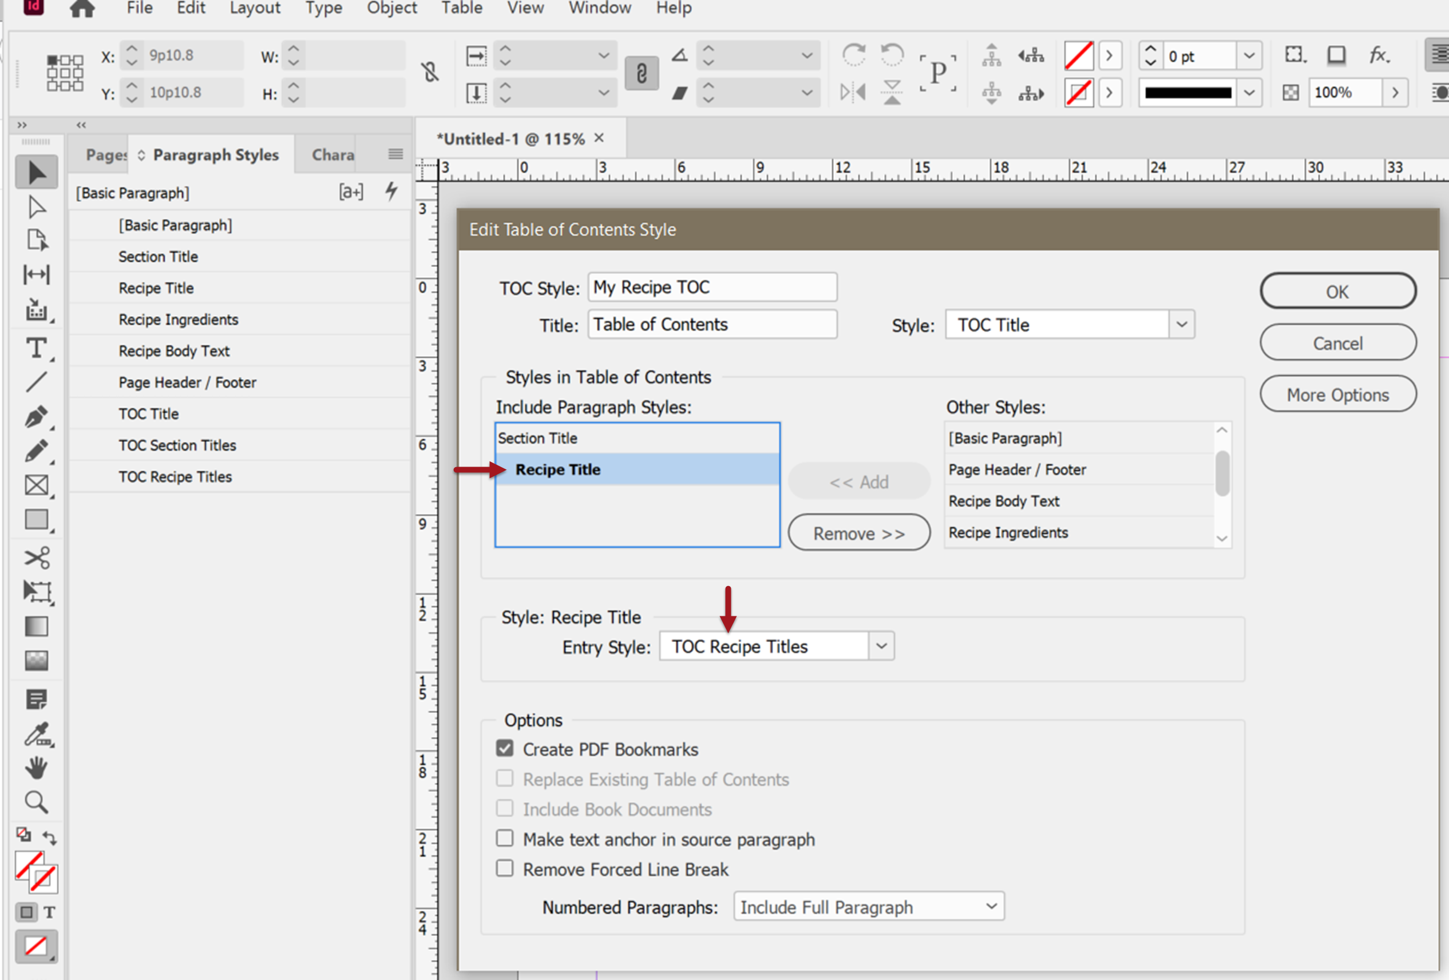Select the Hand tool
The image size is (1449, 980).
pos(37,767)
